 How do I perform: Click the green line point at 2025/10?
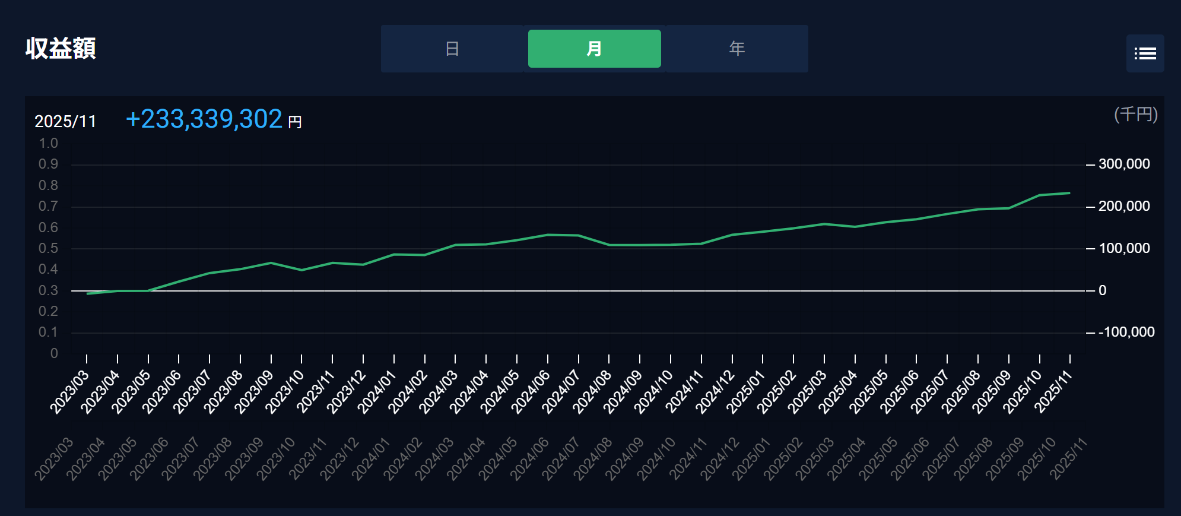click(1039, 195)
